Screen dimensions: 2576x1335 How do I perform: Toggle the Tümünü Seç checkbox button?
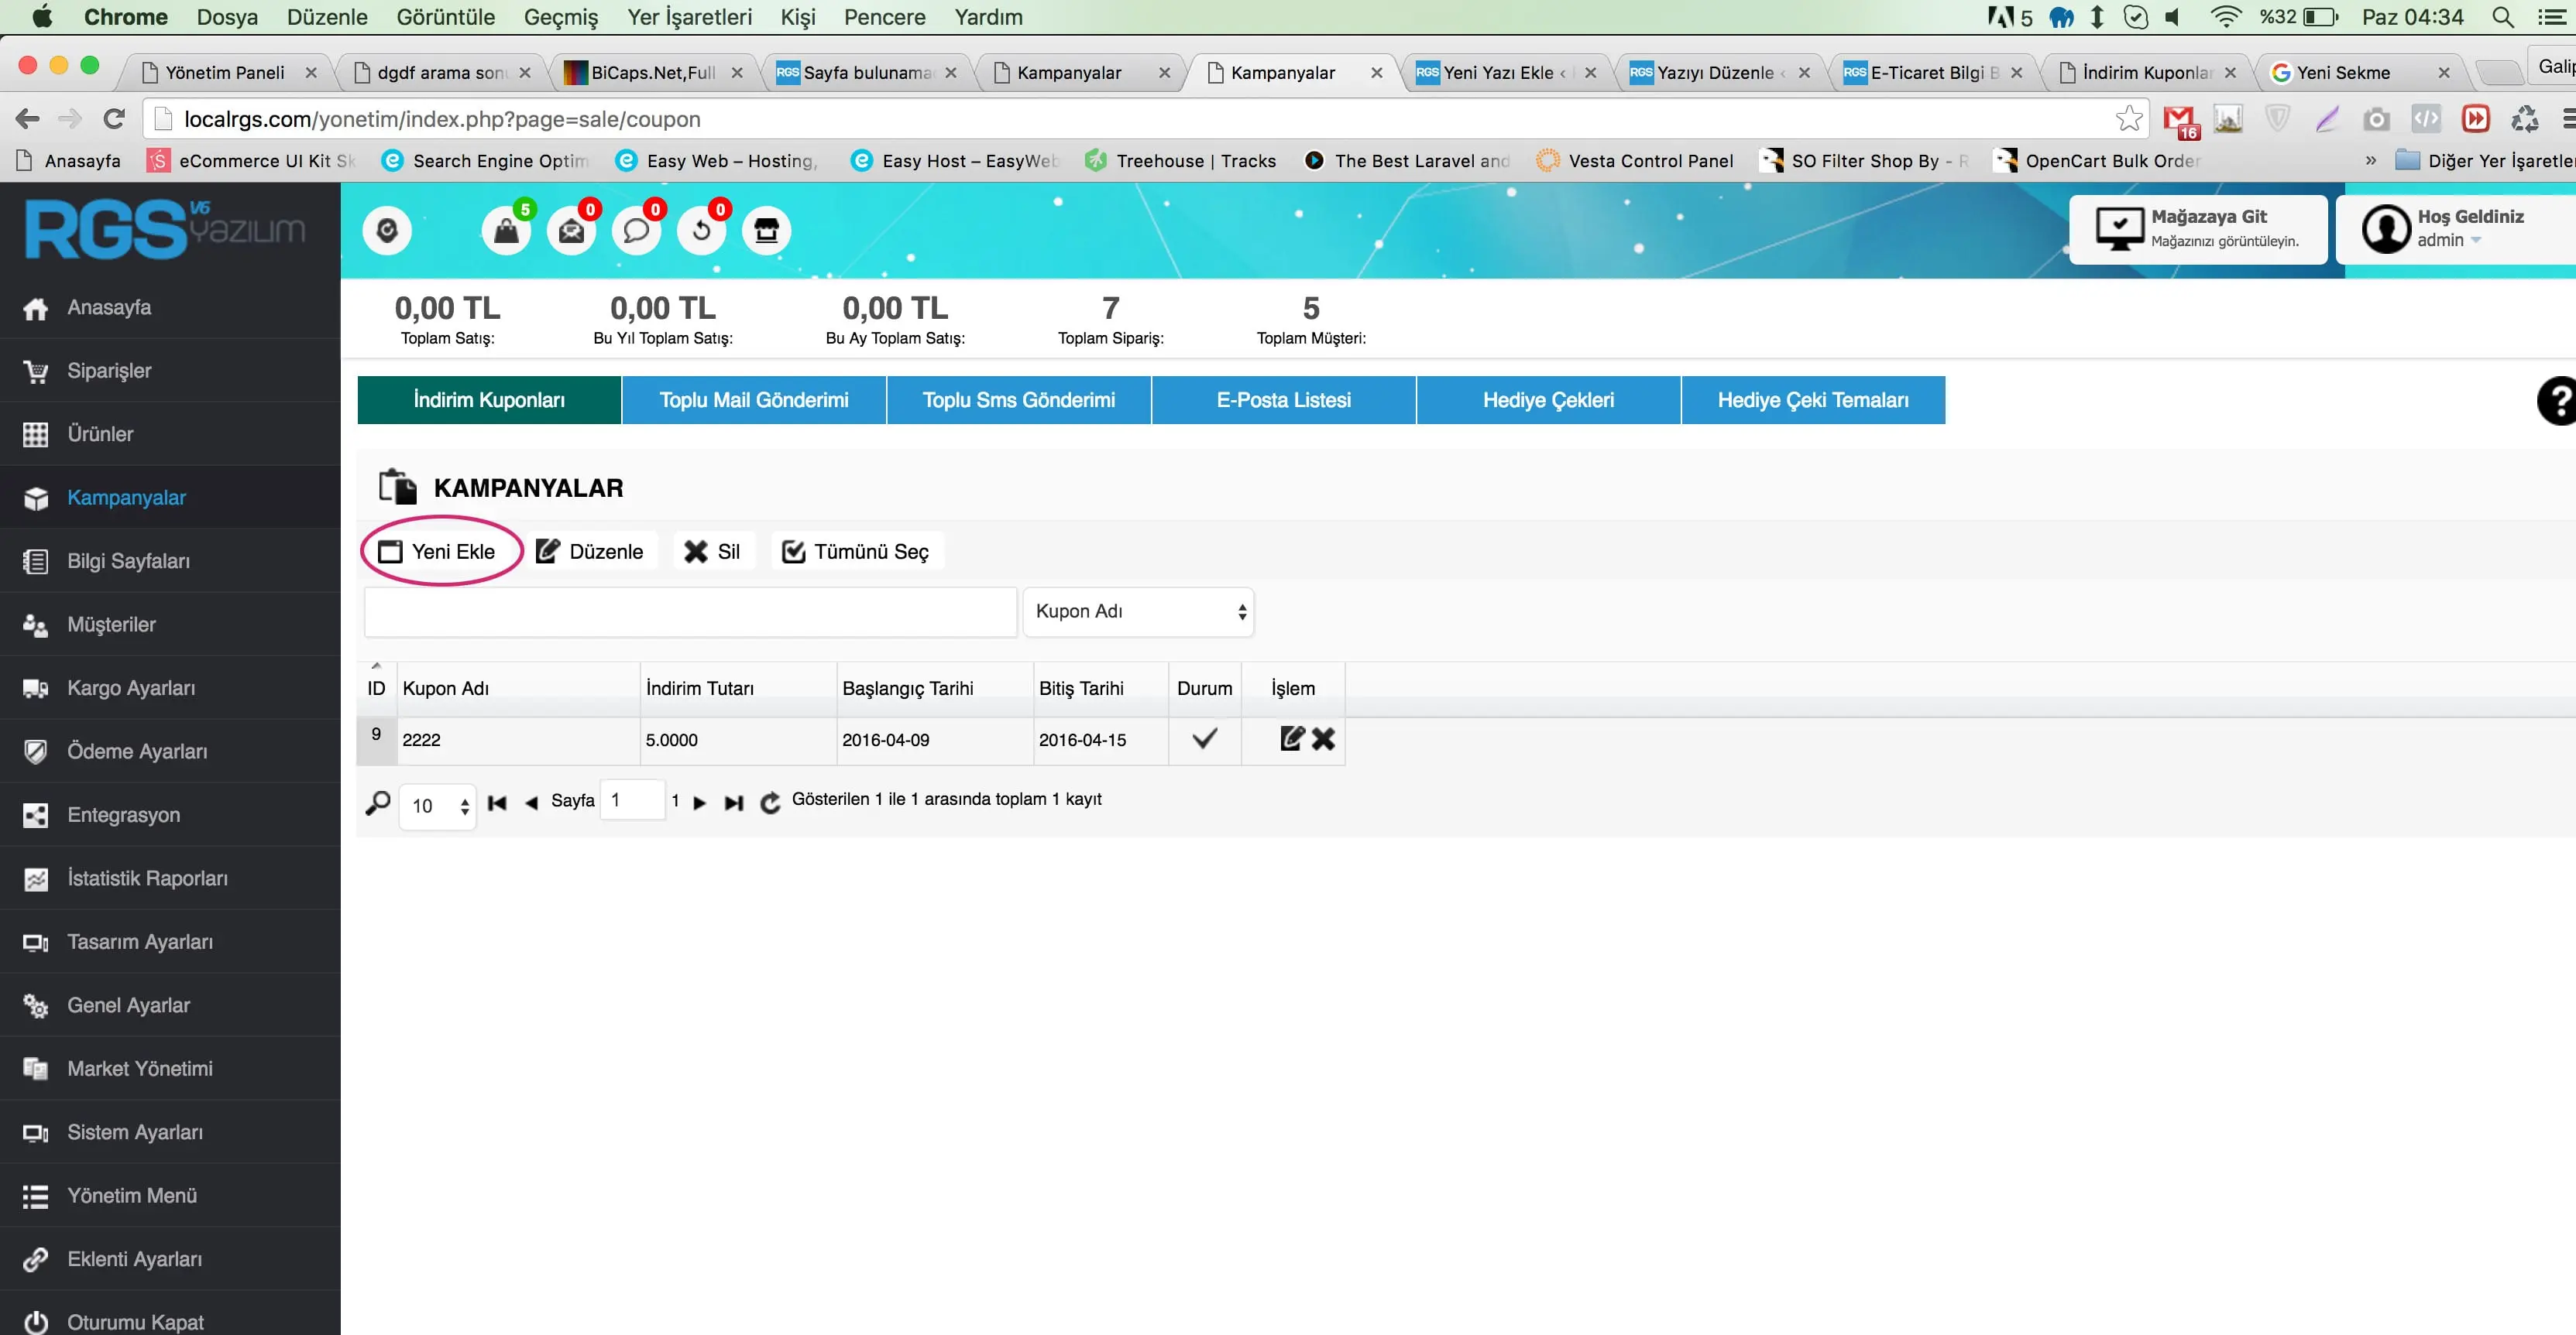click(857, 552)
